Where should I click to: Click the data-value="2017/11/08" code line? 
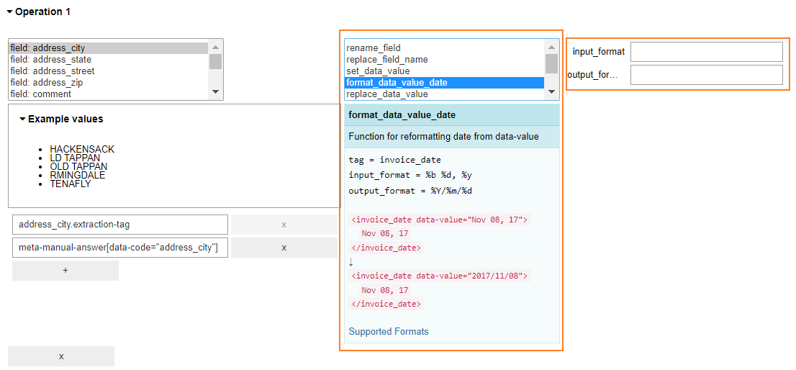(440, 276)
